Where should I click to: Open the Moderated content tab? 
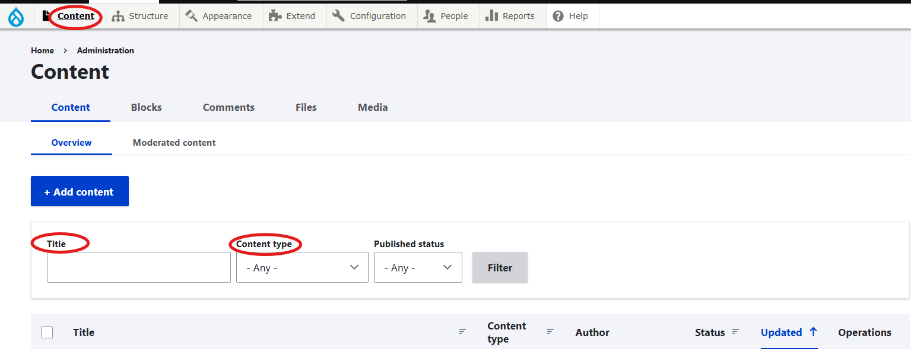point(174,143)
